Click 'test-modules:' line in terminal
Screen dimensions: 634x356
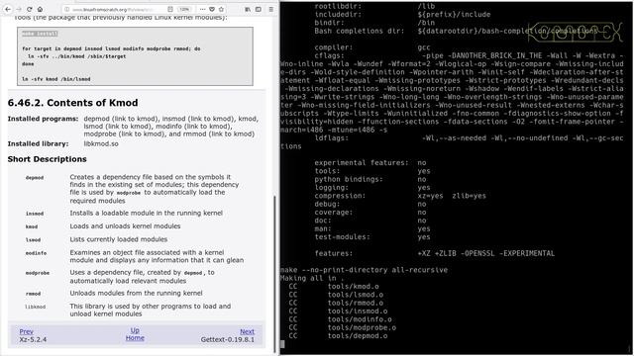pyautogui.click(x=372, y=237)
